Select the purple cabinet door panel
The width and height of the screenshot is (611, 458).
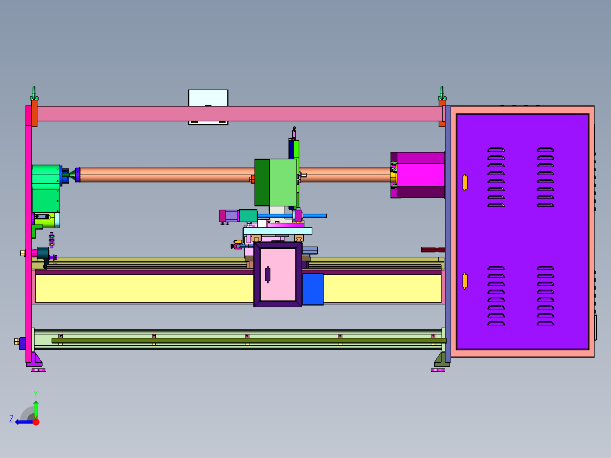pyautogui.click(x=522, y=232)
